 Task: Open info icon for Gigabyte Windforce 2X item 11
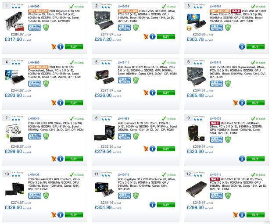point(153,205)
